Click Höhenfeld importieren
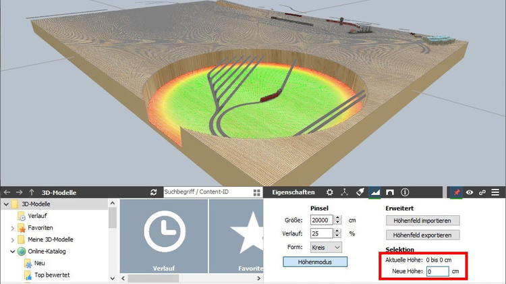Image resolution: width=506 pixels, height=284 pixels. [x=422, y=221]
